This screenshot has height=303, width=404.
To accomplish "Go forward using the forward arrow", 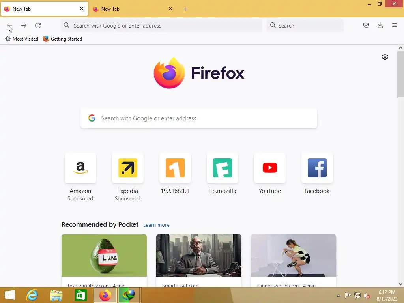I will click(x=24, y=26).
